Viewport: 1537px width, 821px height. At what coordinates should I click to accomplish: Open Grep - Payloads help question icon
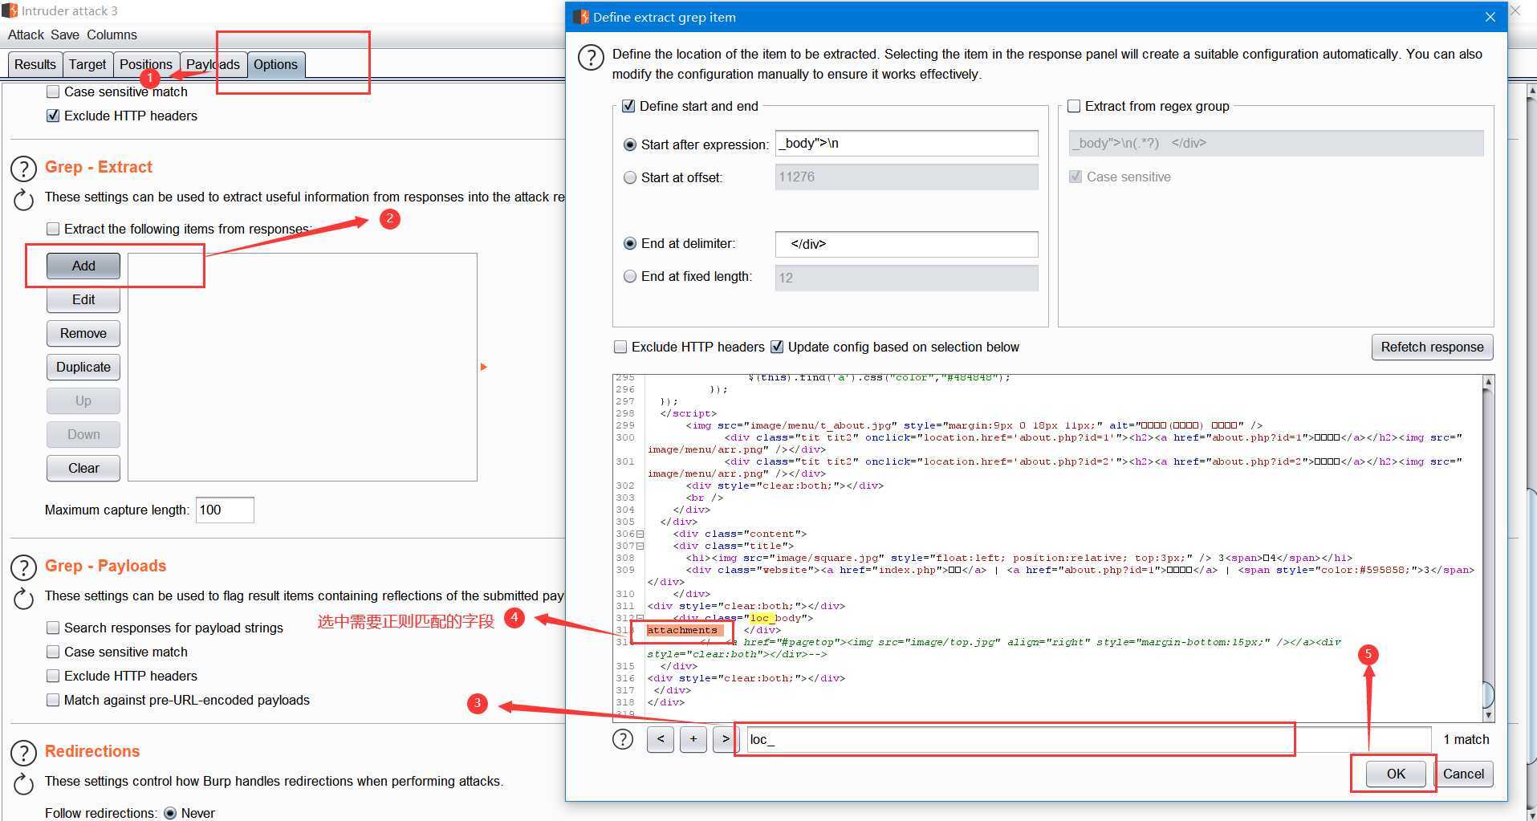click(x=24, y=567)
